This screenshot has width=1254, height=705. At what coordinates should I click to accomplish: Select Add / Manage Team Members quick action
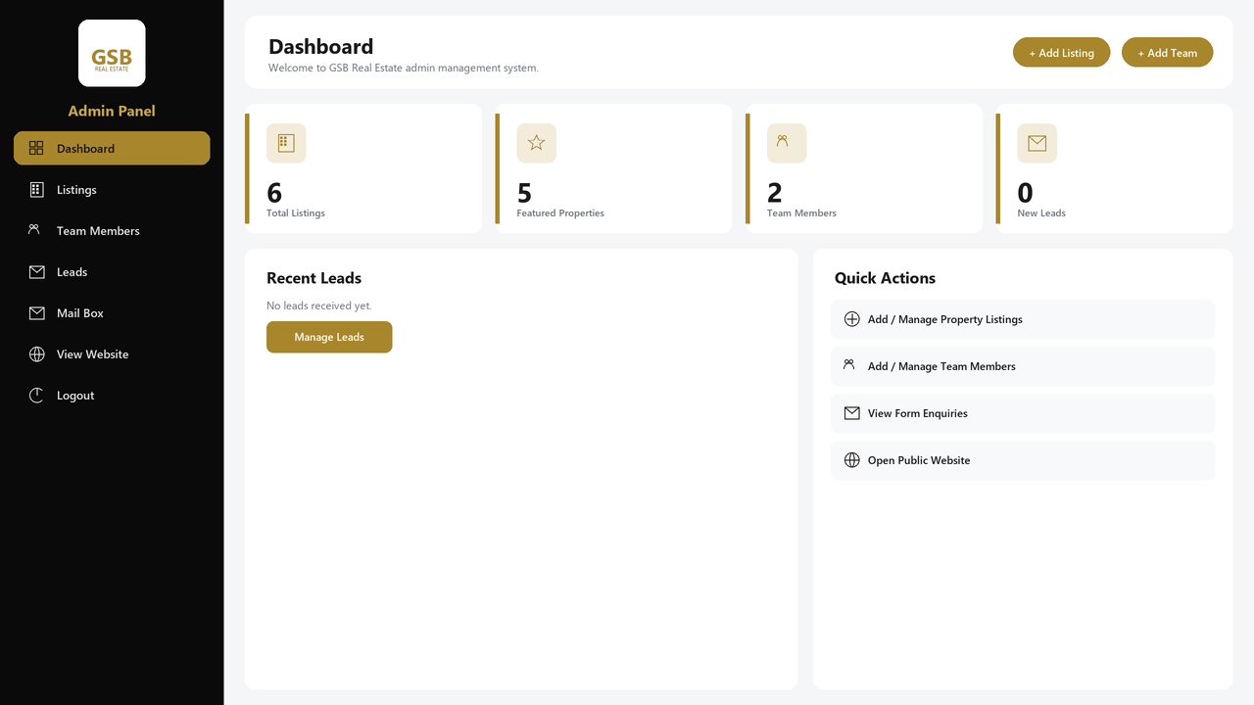point(1023,366)
